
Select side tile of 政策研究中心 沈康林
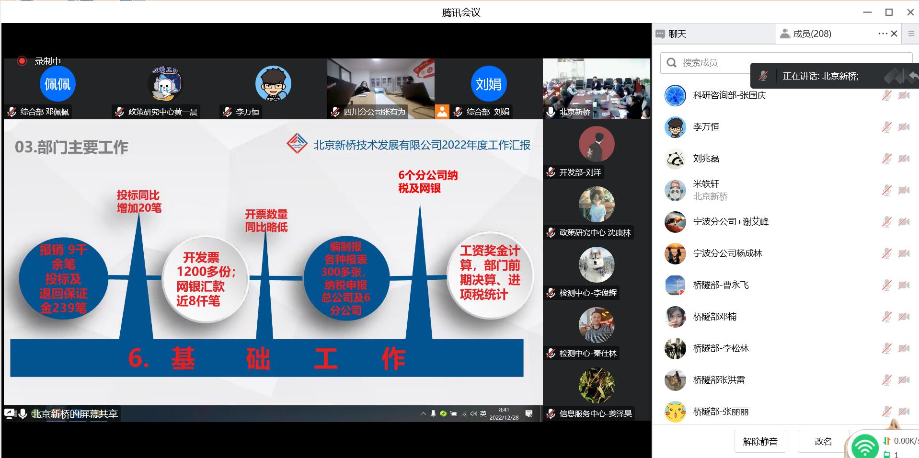pos(597,210)
